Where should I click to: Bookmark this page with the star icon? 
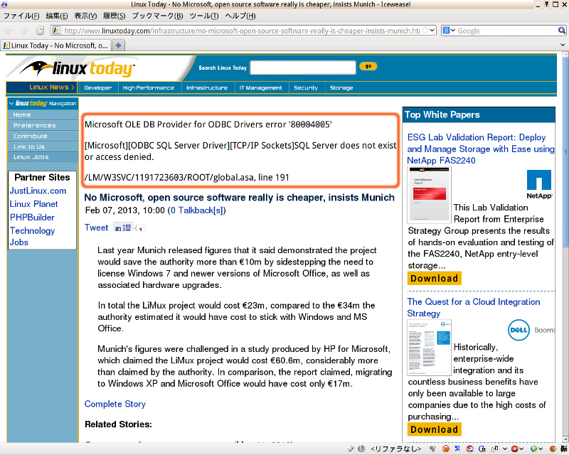click(425, 31)
